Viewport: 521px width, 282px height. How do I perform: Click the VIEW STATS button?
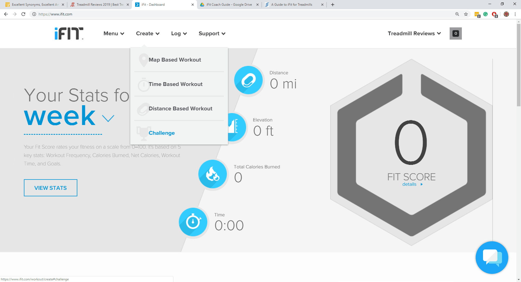click(50, 188)
